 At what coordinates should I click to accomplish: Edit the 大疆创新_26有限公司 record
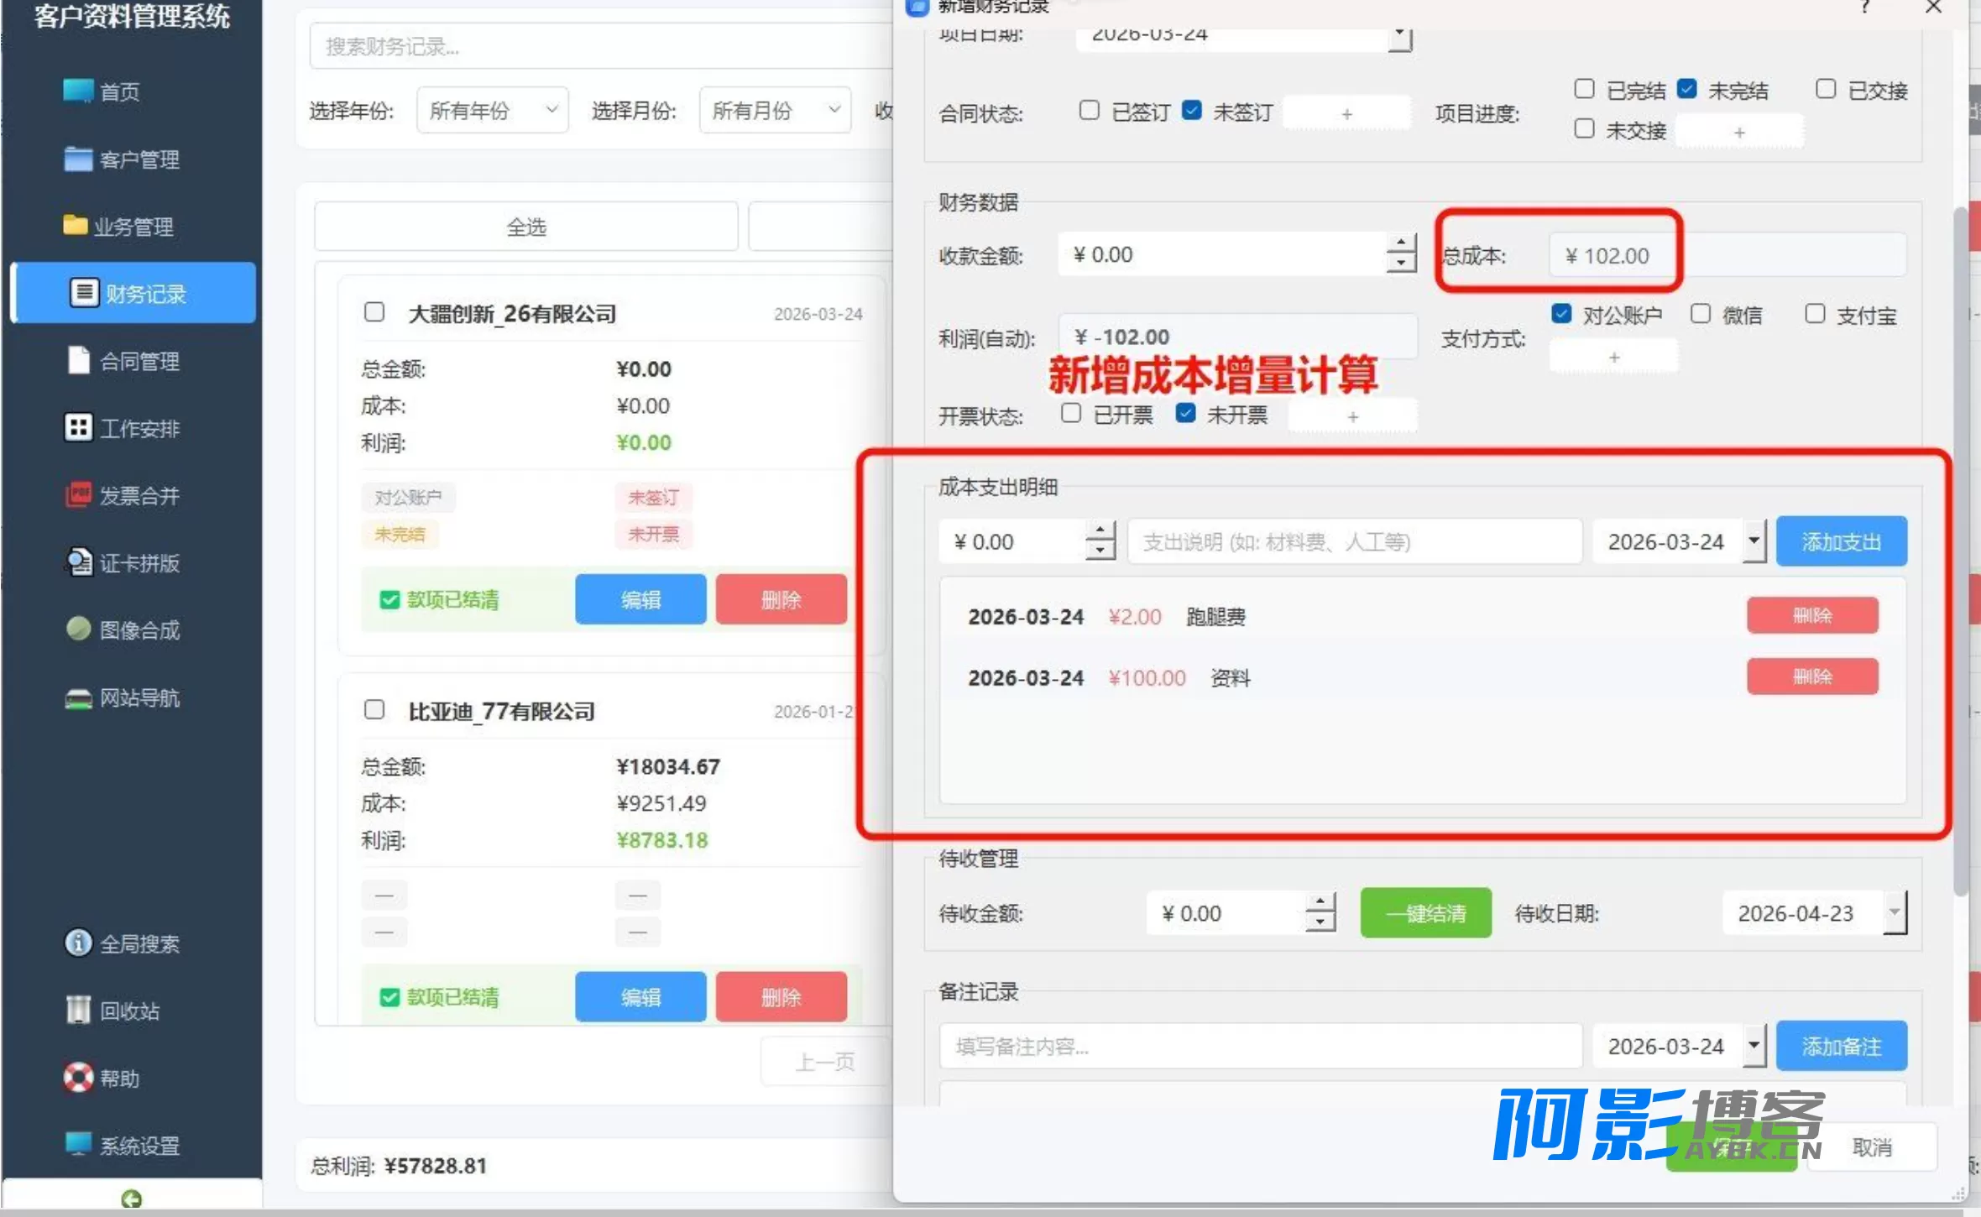[x=640, y=599]
